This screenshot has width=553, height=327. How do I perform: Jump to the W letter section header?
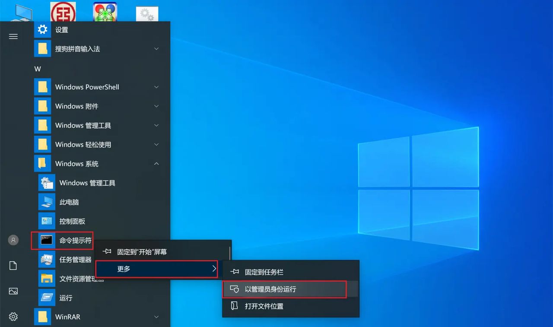pos(38,68)
